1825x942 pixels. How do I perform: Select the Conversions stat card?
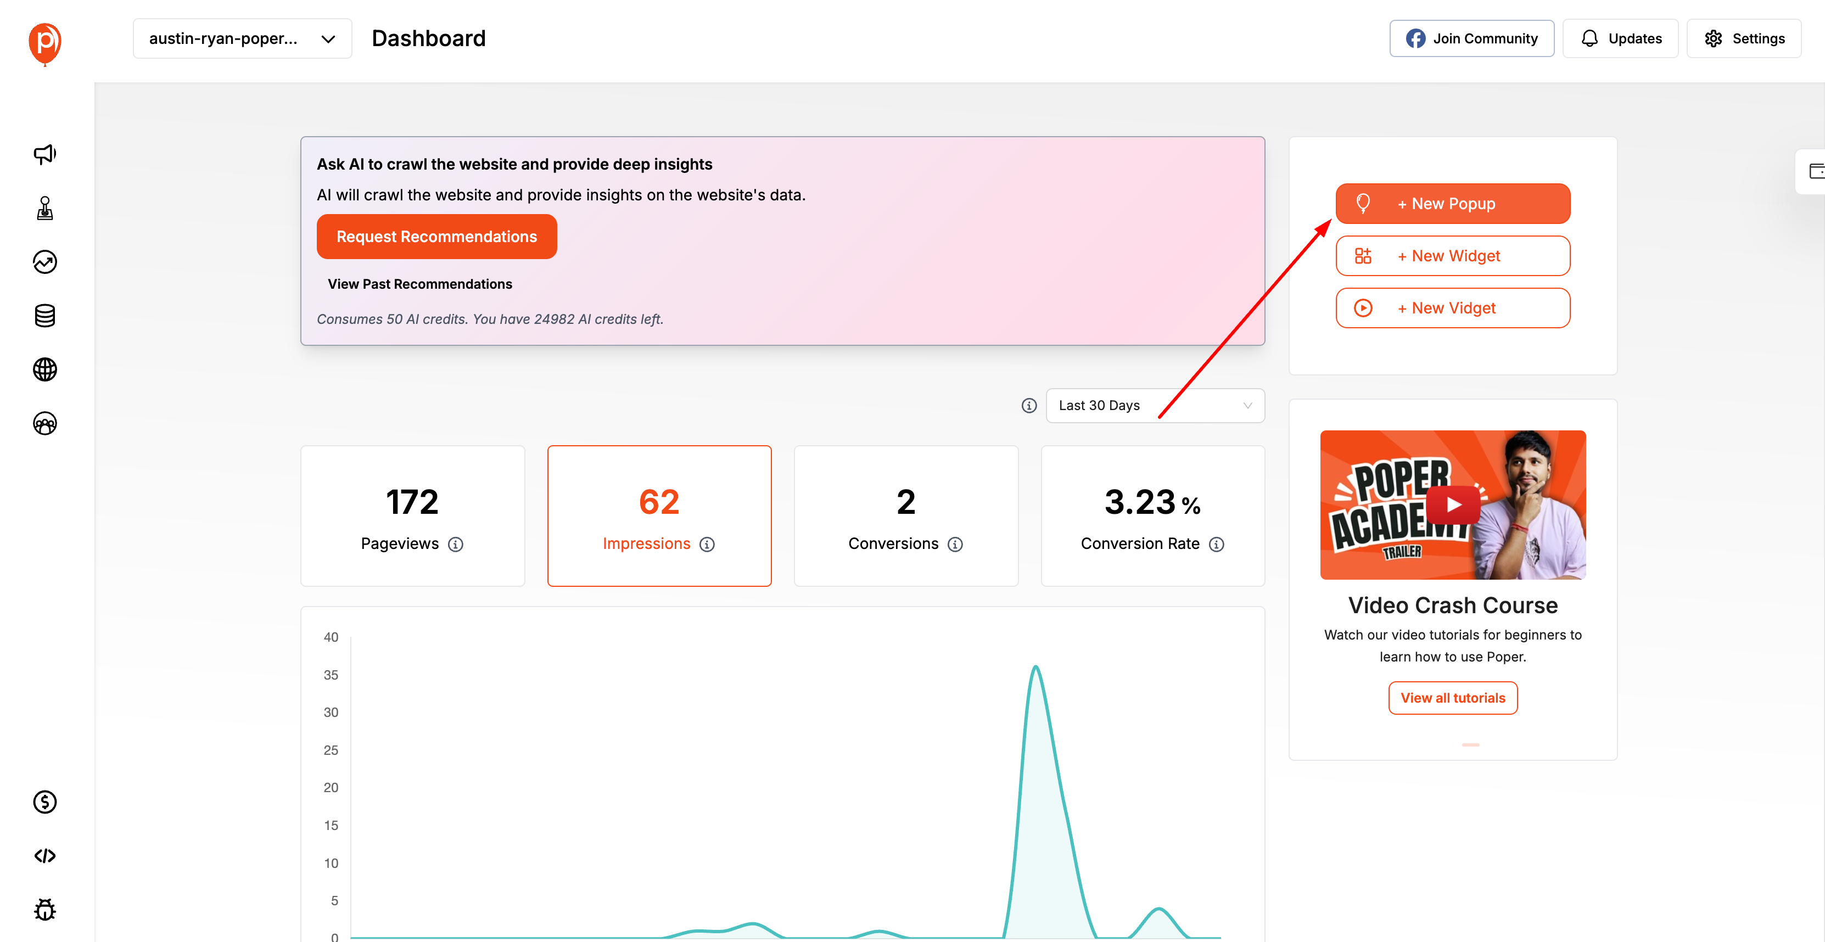click(x=905, y=515)
